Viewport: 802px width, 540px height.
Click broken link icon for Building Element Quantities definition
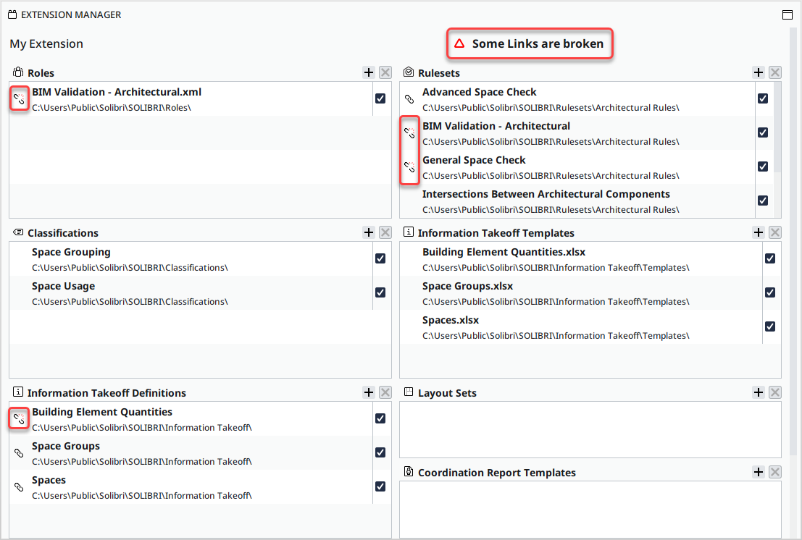19,418
